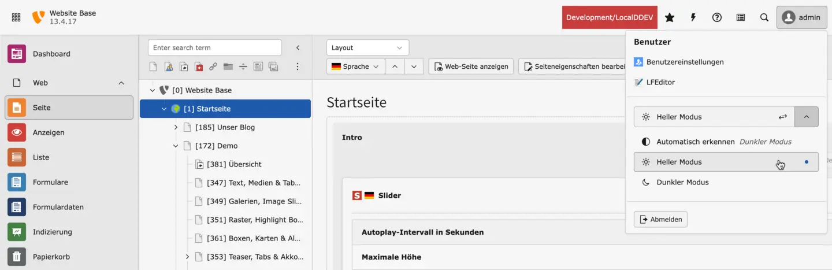Choose the Heller Modus option with dot

pyautogui.click(x=726, y=162)
